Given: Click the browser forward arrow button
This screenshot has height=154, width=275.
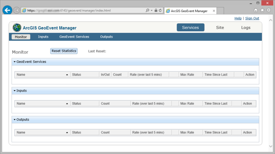Looking at the screenshot, I should tap(16, 10).
